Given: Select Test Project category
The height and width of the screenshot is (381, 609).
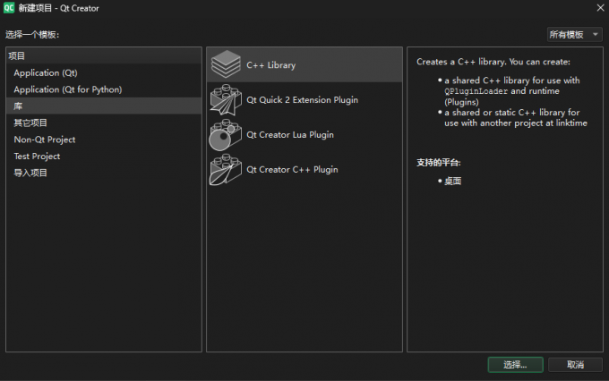Looking at the screenshot, I should (37, 156).
